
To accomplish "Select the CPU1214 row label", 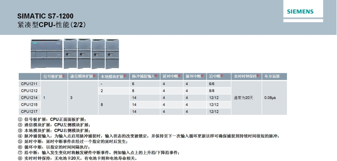I will coord(29,98).
